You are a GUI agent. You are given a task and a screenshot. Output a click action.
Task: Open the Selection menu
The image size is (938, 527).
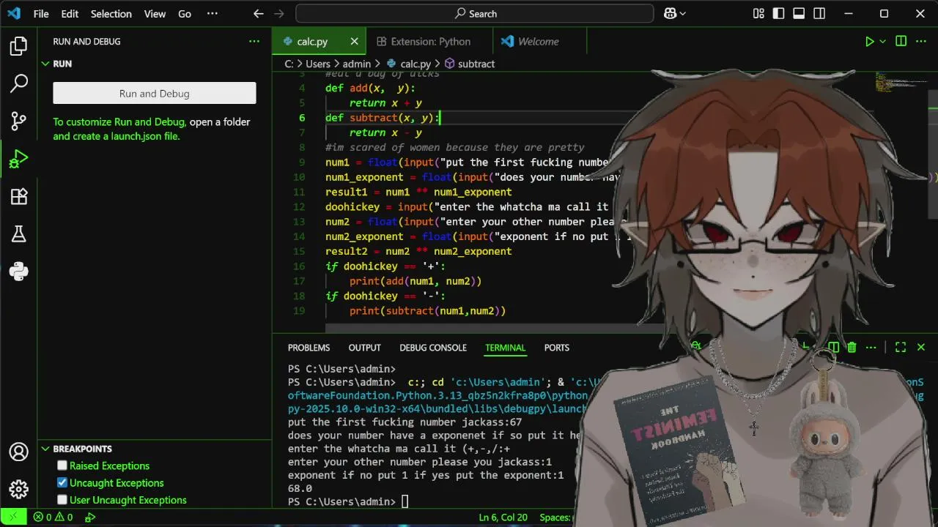pyautogui.click(x=111, y=13)
